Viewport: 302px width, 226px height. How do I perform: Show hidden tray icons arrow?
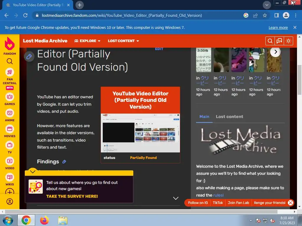251,220
